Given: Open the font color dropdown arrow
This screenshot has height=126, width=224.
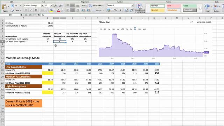Looking at the screenshot, I should [x=62, y=10].
